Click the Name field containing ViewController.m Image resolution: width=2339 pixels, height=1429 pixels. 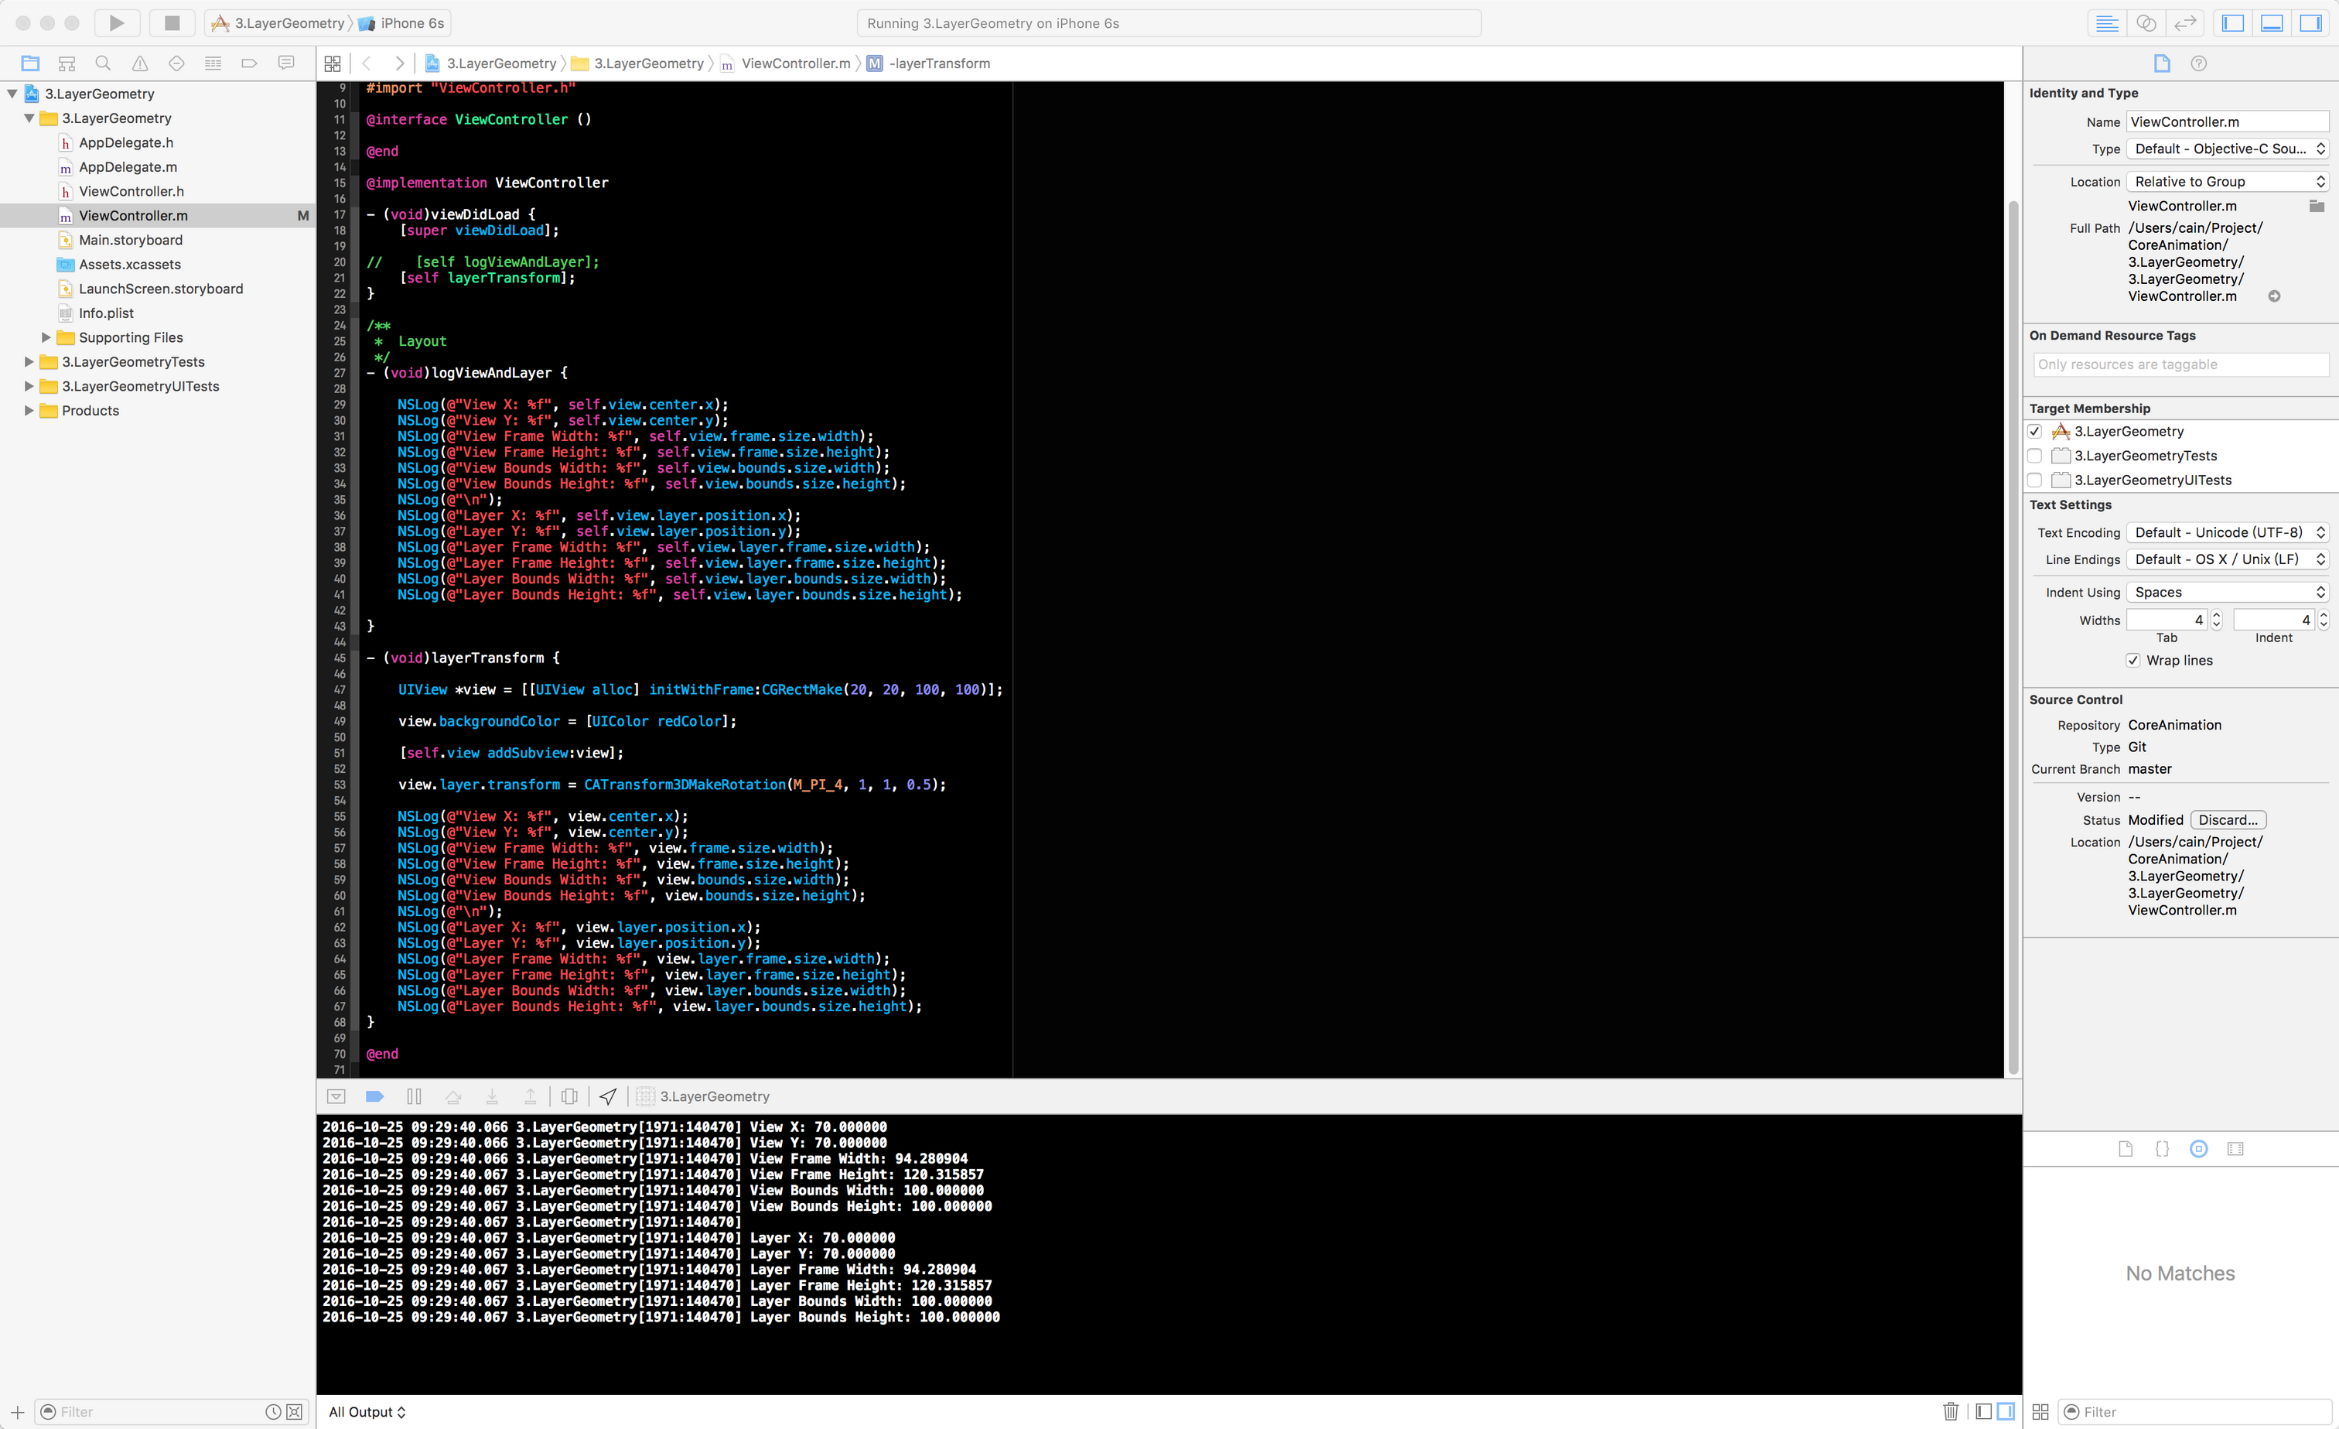[2226, 121]
